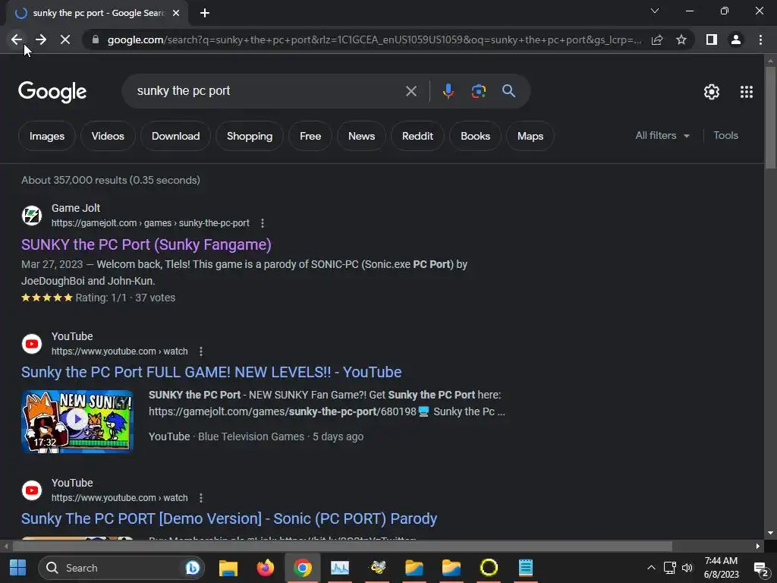777x583 pixels.
Task: Open more options for the Demo Version result
Action: tap(200, 498)
